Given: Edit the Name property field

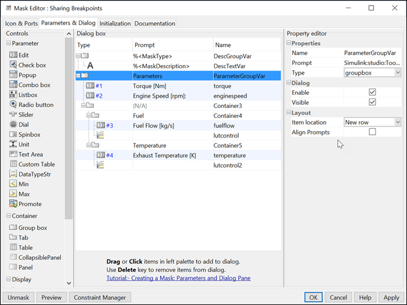Looking at the screenshot, I should point(372,53).
